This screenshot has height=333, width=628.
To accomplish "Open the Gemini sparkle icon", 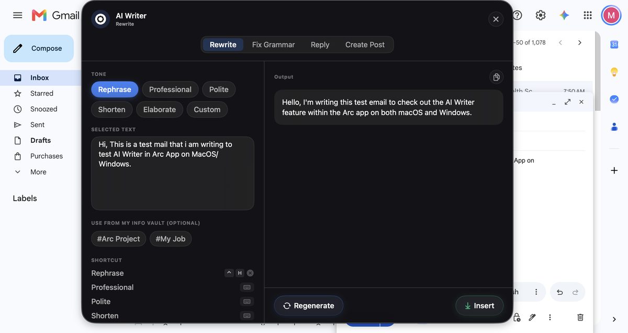I will pyautogui.click(x=564, y=15).
